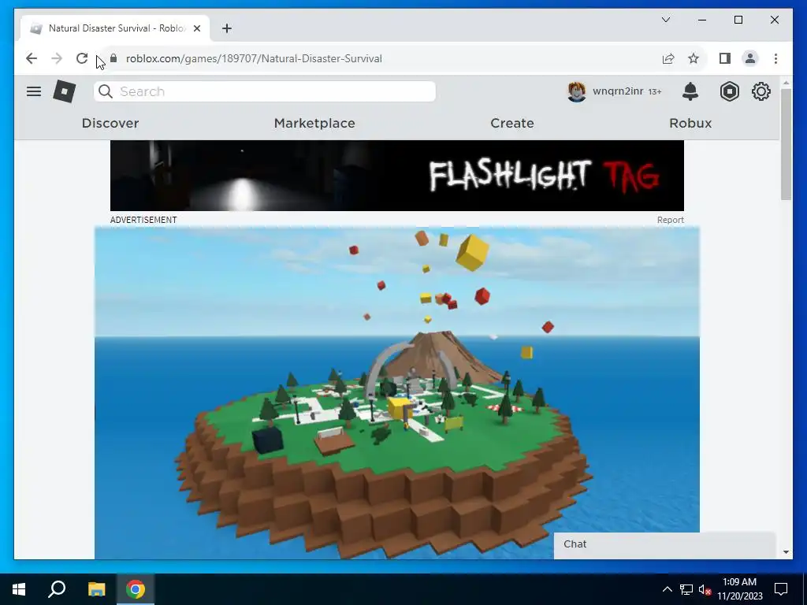Image resolution: width=807 pixels, height=605 pixels.
Task: Open the Roblox settings gear
Action: click(761, 91)
